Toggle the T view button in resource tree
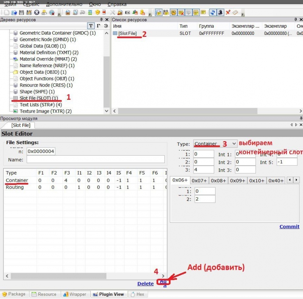303x299 pixels. [91, 26]
